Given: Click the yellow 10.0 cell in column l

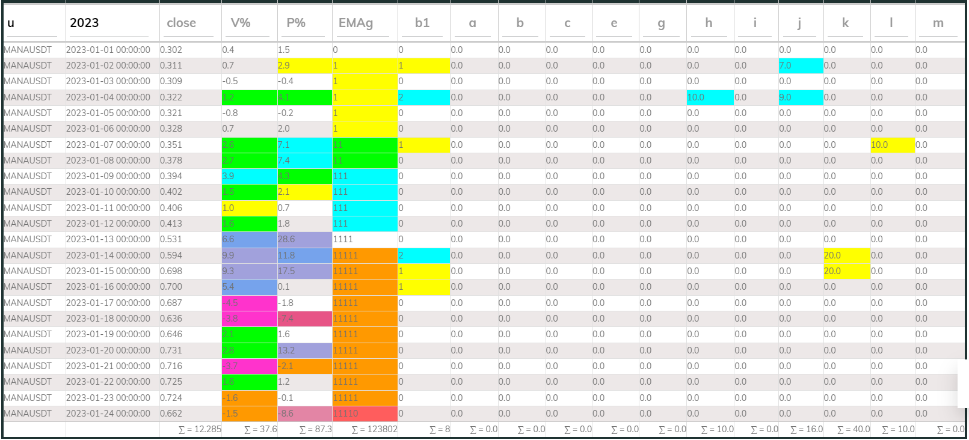Looking at the screenshot, I should coord(891,145).
